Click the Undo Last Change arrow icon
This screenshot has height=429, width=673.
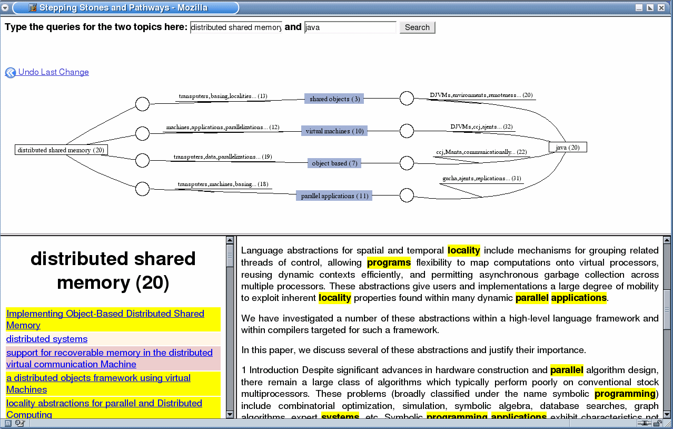point(11,73)
